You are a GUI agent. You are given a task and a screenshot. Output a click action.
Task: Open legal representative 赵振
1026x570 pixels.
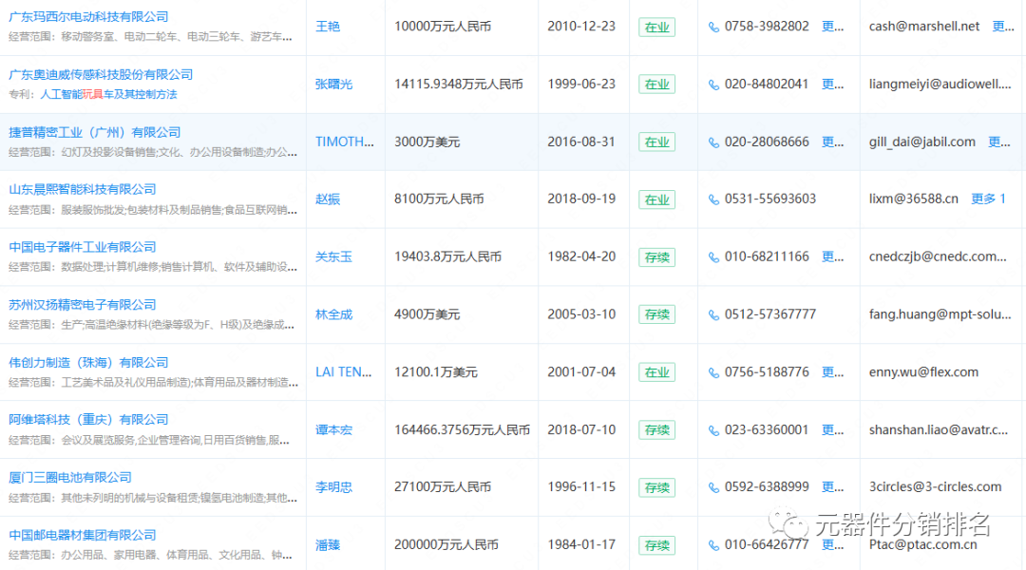(x=328, y=199)
